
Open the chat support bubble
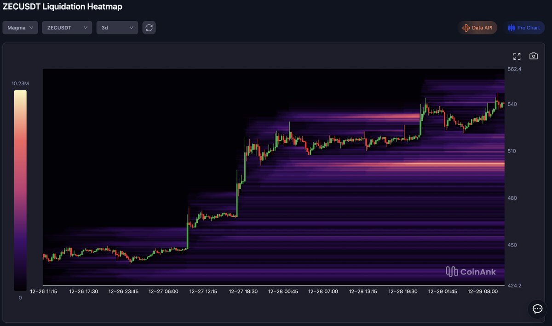[x=537, y=309]
